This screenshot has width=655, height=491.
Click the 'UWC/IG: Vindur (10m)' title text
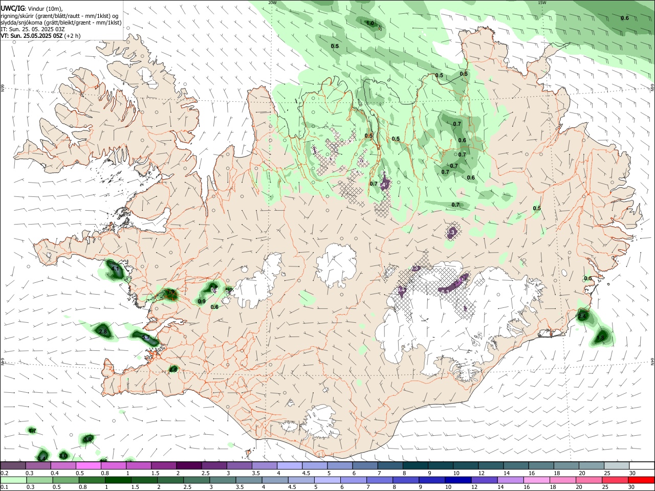point(31,8)
